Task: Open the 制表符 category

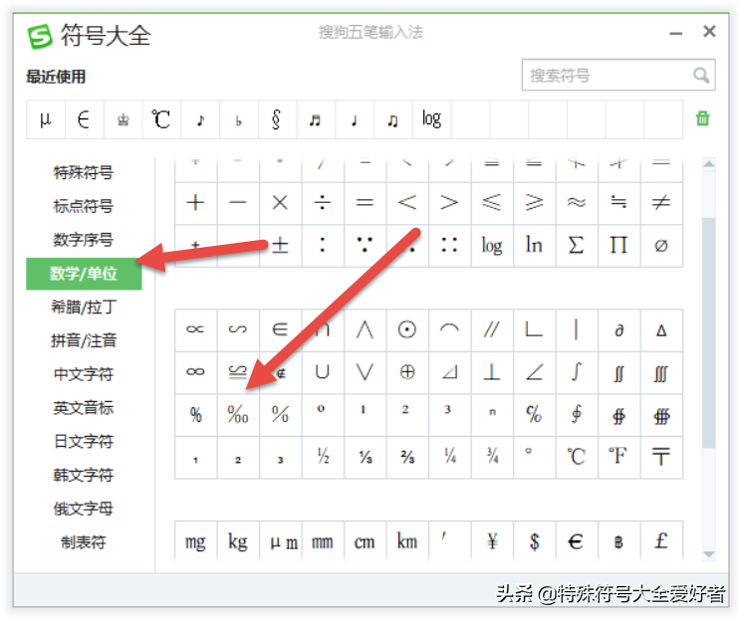Action: pos(84,542)
